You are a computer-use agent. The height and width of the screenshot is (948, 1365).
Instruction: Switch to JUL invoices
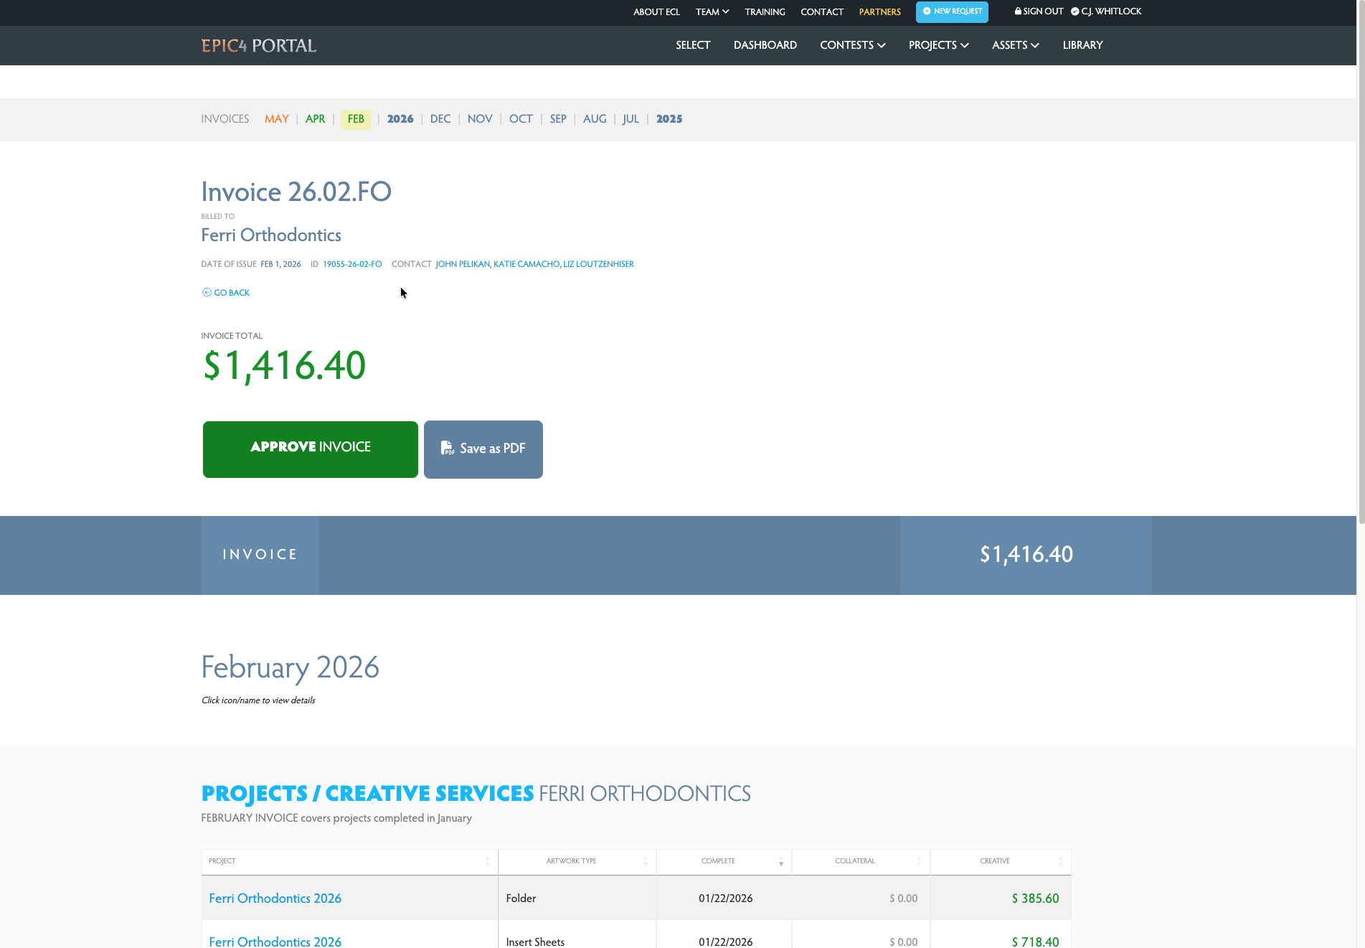point(630,119)
